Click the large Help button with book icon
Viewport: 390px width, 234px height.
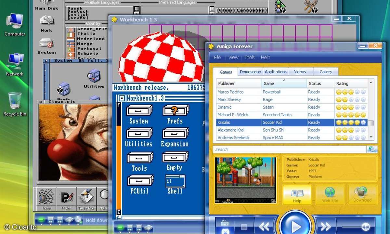pos(297,194)
